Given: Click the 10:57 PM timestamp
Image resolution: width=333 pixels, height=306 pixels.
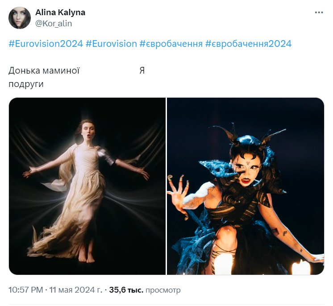Looking at the screenshot, I should tap(25, 290).
